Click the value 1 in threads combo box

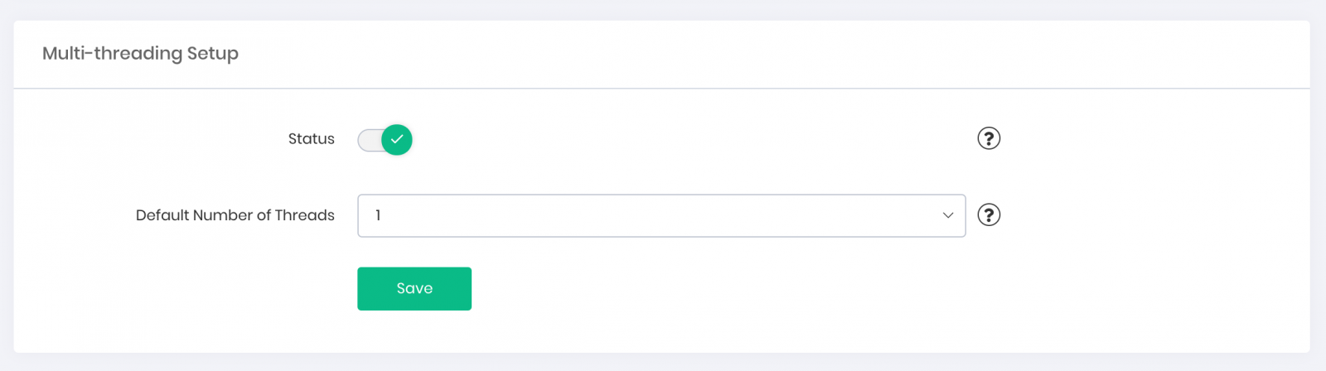pos(378,215)
